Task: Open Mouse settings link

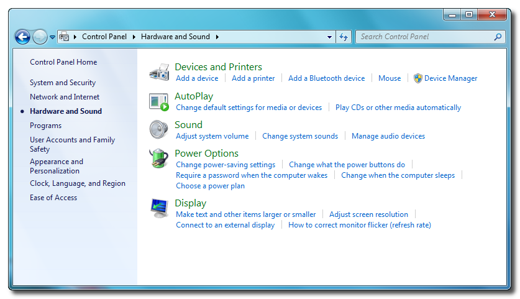Action: tap(390, 78)
